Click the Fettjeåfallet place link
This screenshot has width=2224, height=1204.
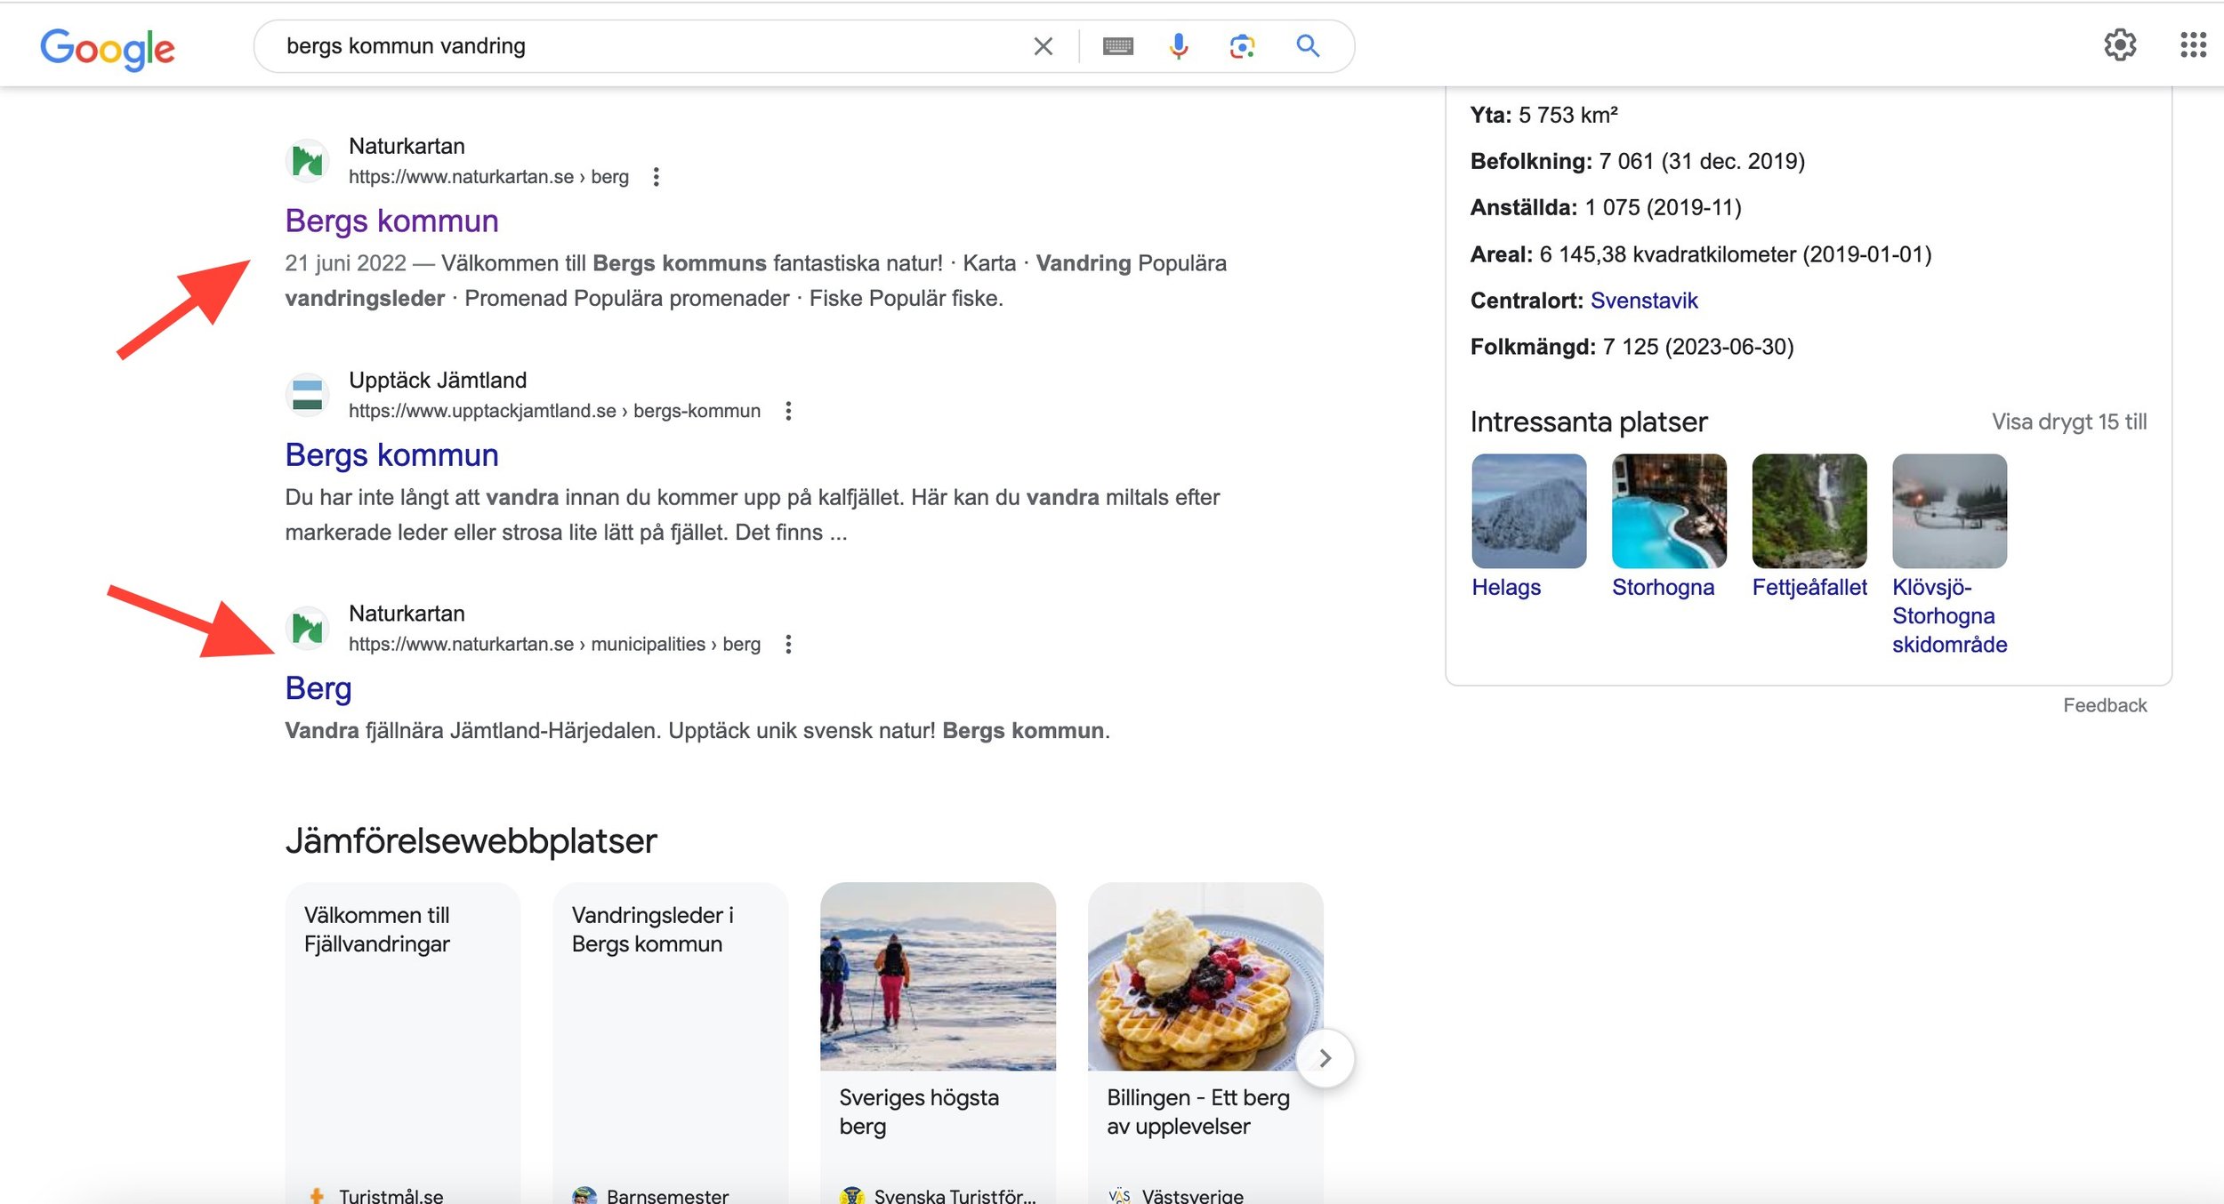click(1809, 587)
